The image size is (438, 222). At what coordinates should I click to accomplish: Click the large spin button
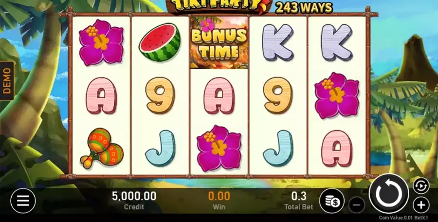pos(389,193)
